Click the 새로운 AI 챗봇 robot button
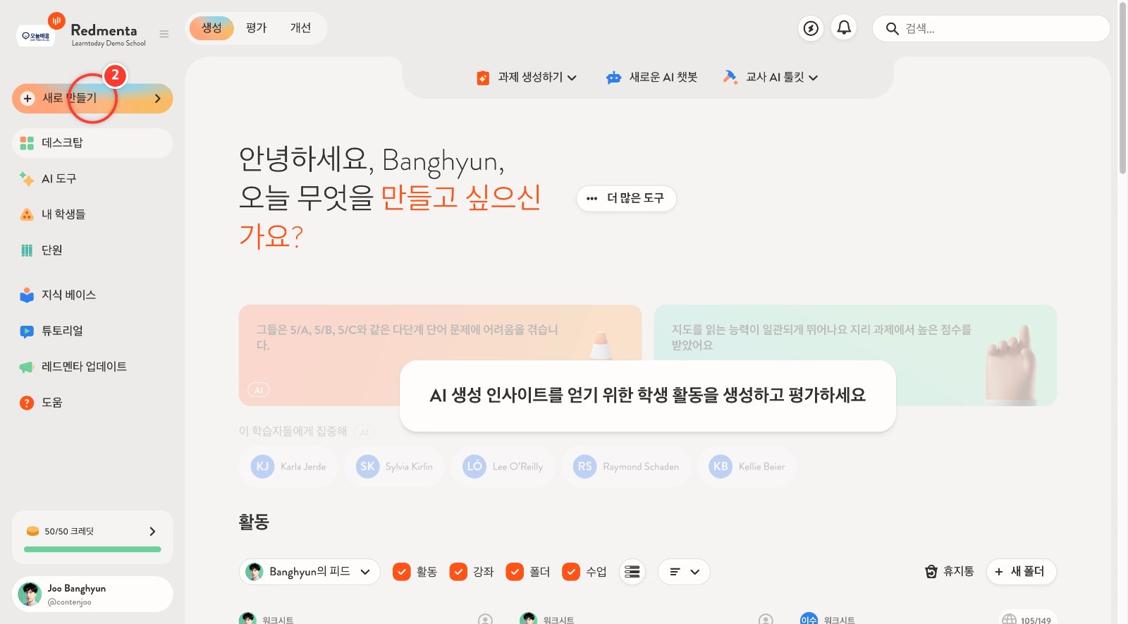The width and height of the screenshot is (1128, 624). click(x=651, y=78)
